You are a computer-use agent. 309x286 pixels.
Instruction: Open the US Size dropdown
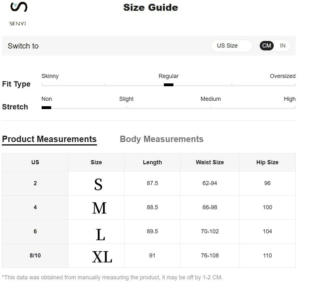pyautogui.click(x=231, y=46)
